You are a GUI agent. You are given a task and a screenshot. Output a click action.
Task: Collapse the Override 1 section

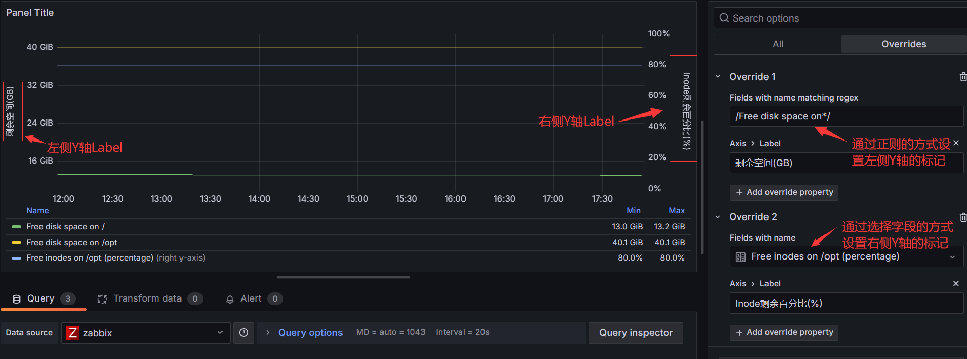coord(718,77)
